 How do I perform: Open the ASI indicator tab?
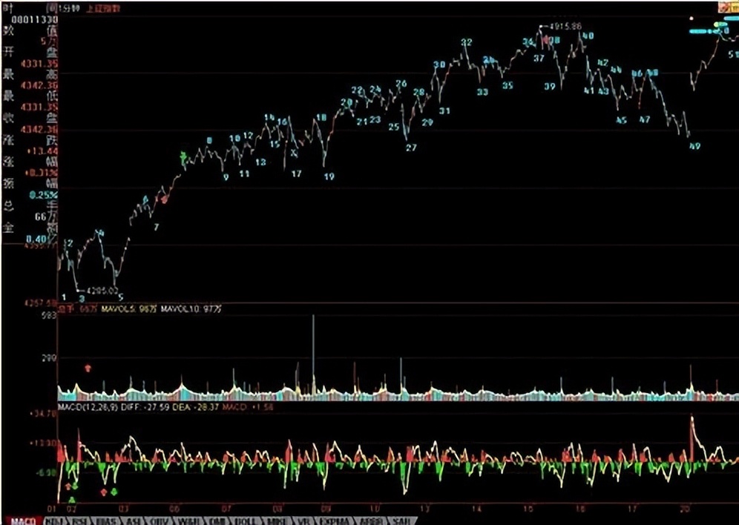coord(133,521)
